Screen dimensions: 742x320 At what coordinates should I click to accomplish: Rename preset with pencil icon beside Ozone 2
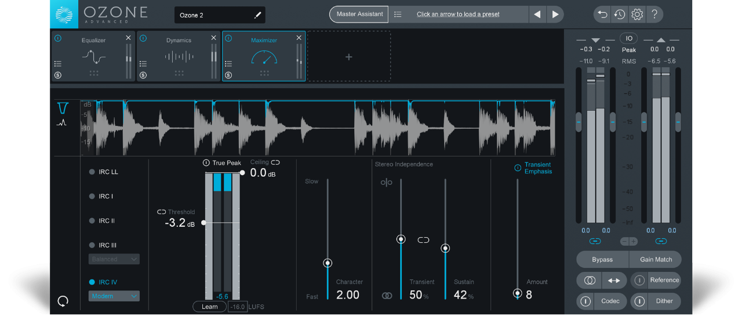coord(258,15)
